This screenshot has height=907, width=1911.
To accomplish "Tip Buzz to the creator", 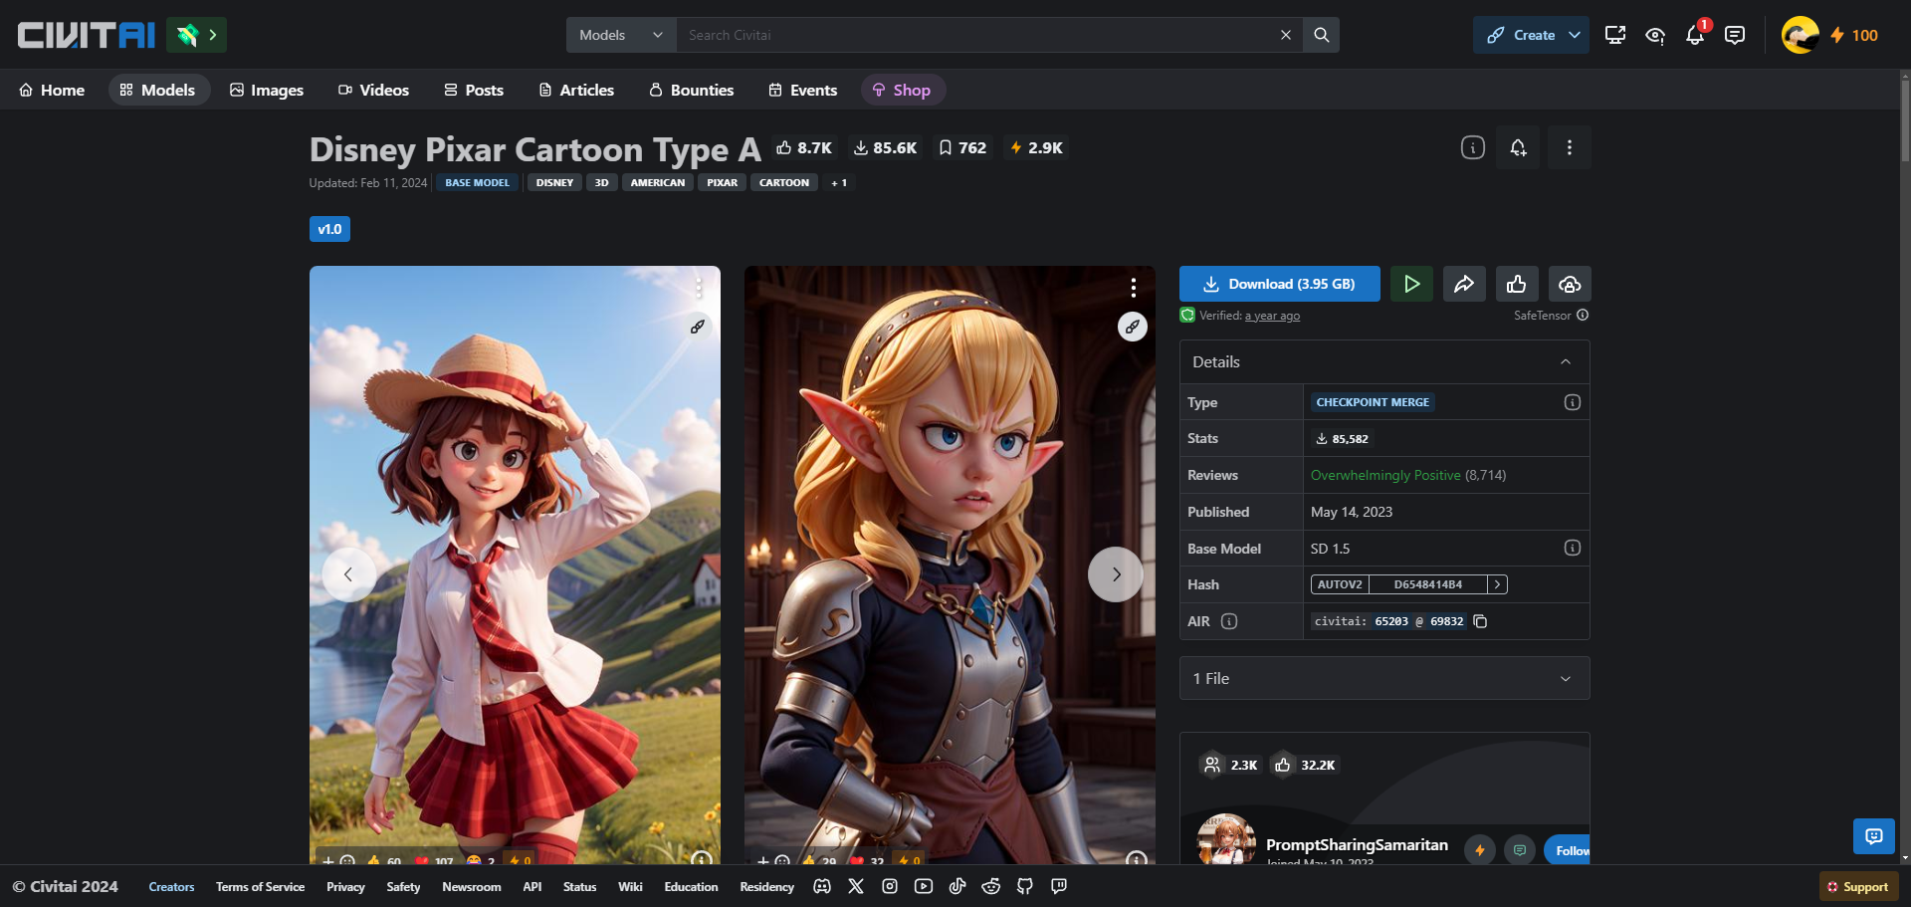I will [1480, 850].
